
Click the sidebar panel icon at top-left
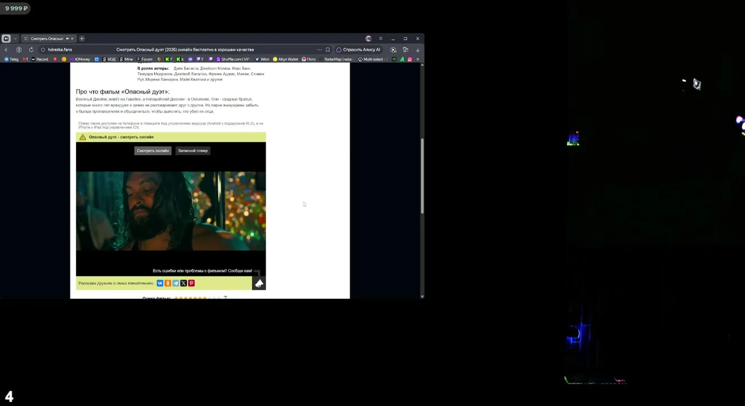(x=6, y=38)
